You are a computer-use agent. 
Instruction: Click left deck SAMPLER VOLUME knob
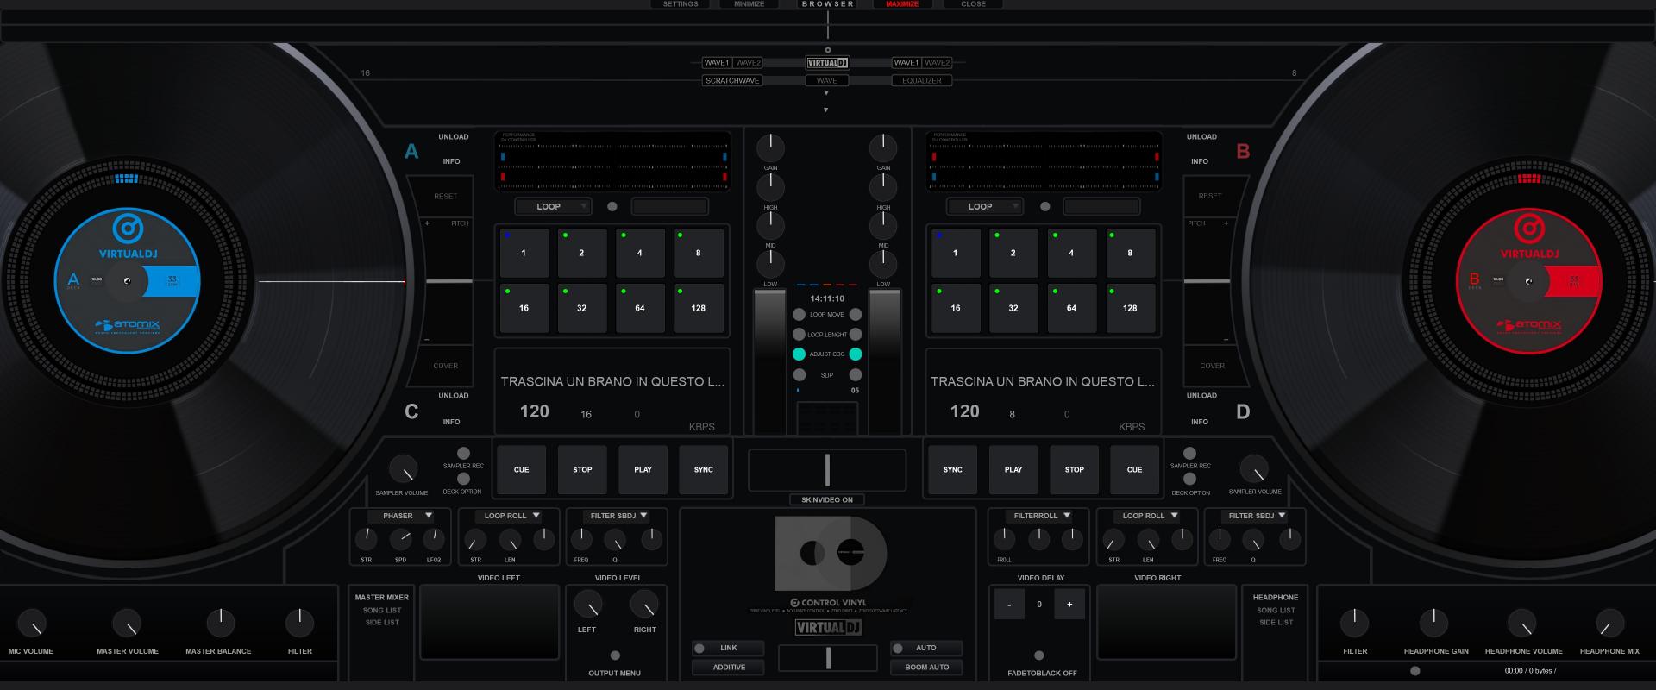[403, 469]
